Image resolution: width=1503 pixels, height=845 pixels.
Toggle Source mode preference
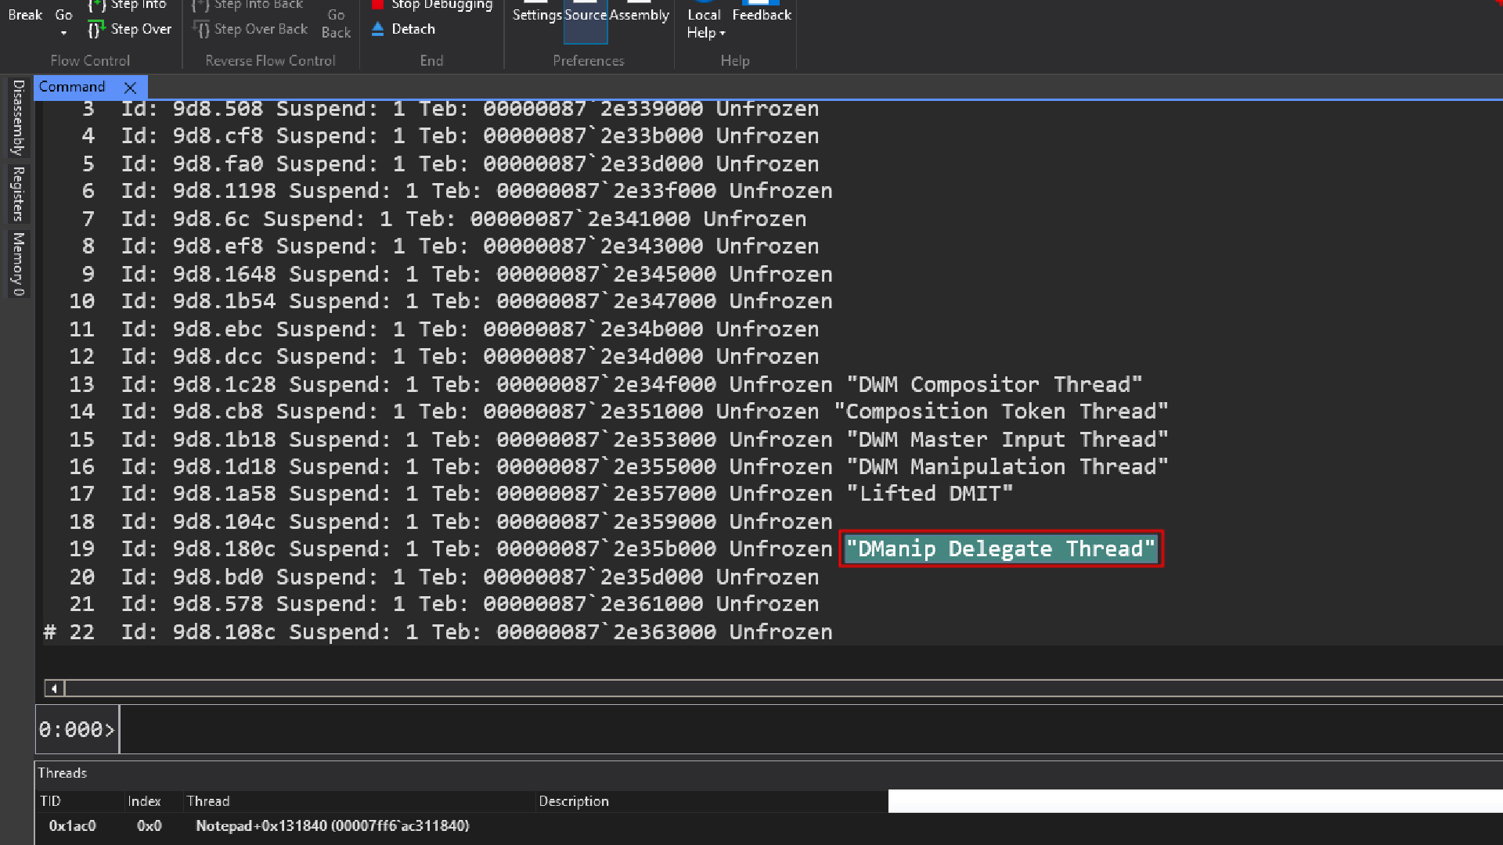pyautogui.click(x=586, y=15)
